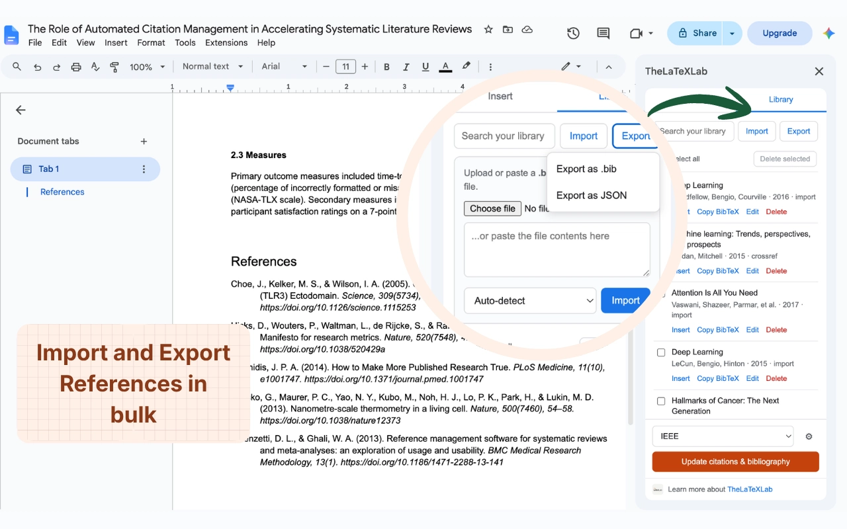This screenshot has height=529, width=847.
Task: Click Delete for Attention Is All You Need
Action: (776, 330)
